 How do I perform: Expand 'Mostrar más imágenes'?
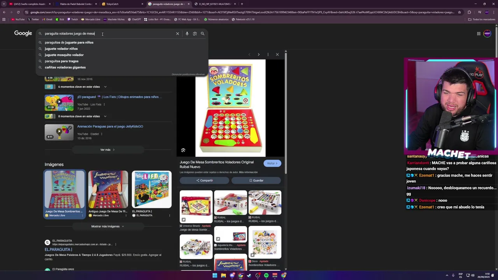pos(107,226)
